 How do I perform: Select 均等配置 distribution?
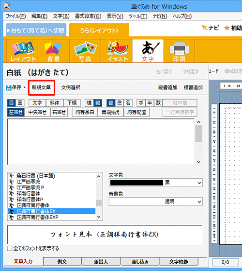click(136, 112)
